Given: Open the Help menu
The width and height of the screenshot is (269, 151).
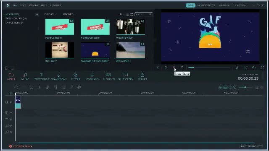Looking at the screenshot, I should [44, 5].
